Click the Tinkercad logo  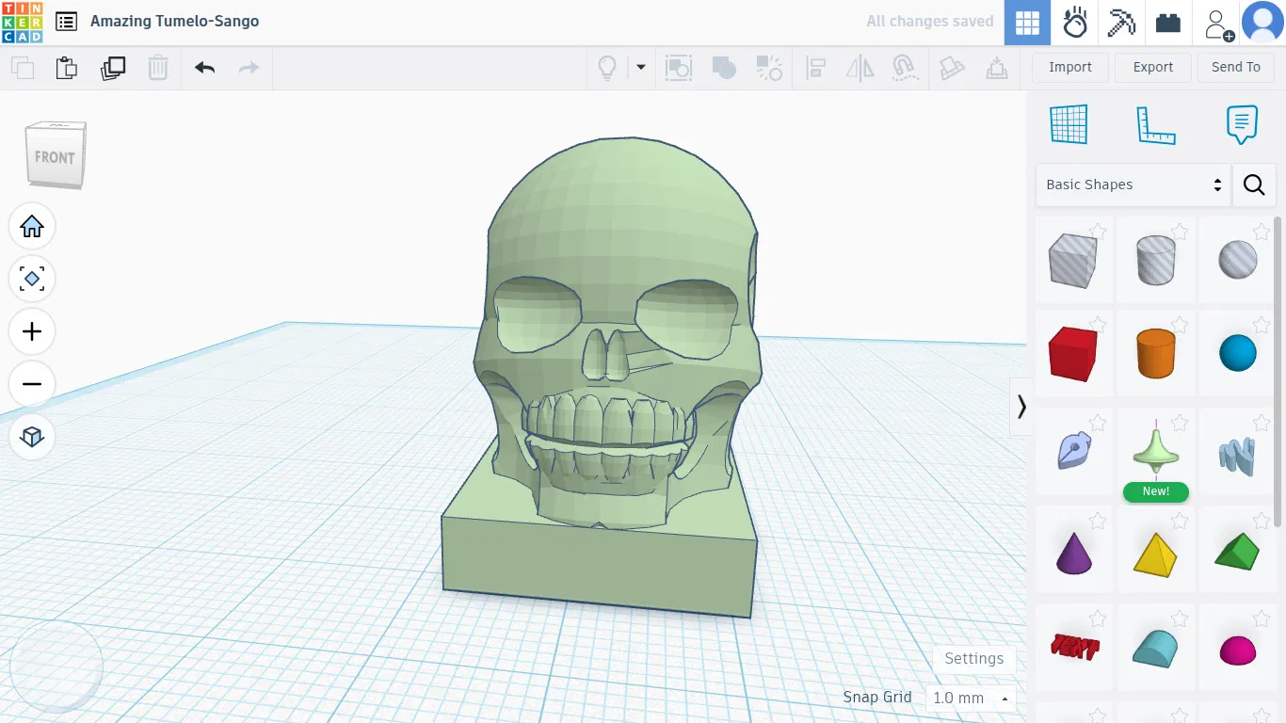click(x=22, y=22)
